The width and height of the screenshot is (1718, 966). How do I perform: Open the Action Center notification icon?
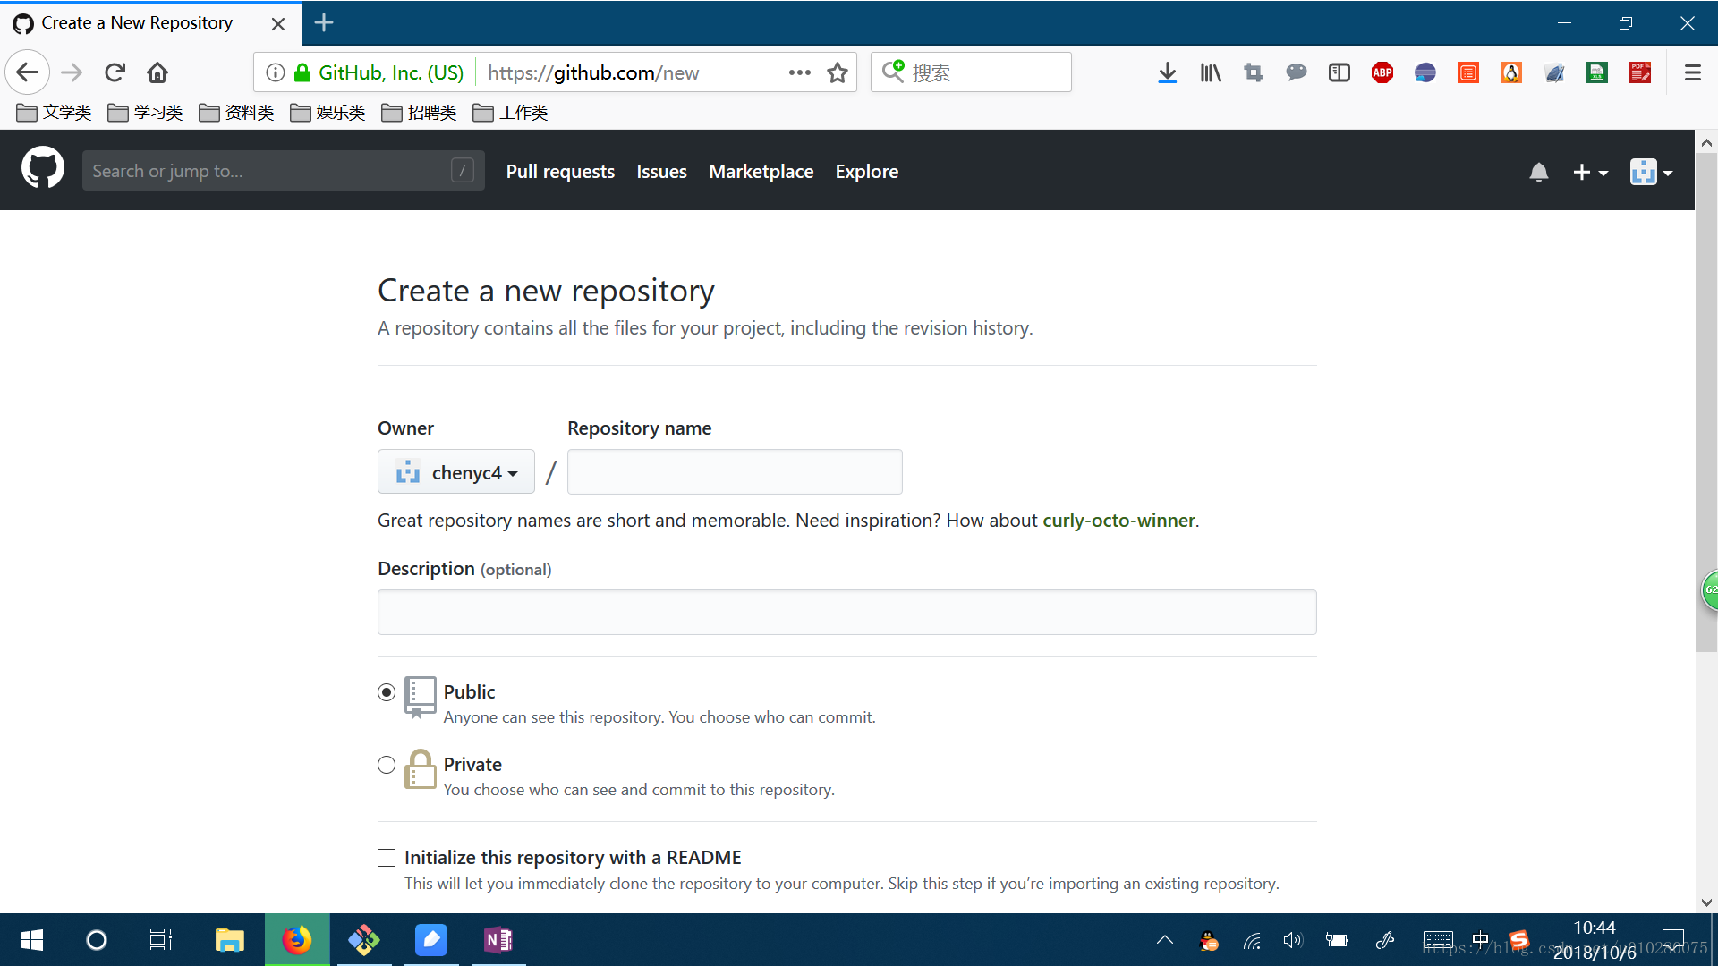pos(1673,940)
